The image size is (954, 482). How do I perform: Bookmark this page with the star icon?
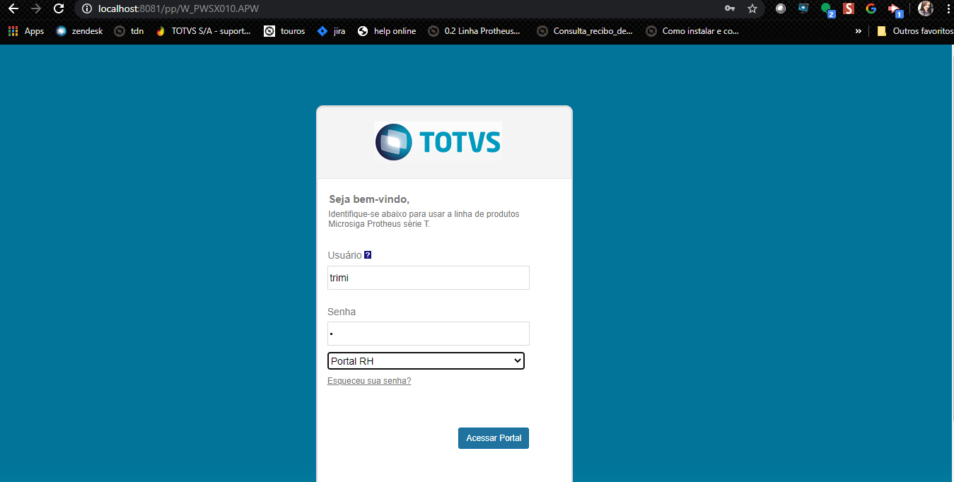coord(752,8)
